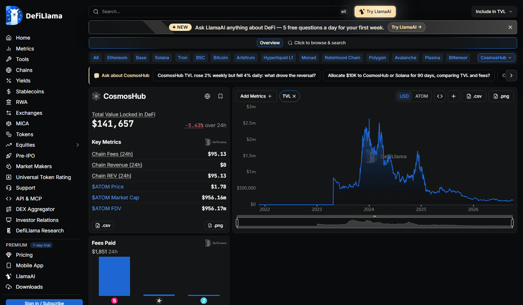The image size is (523, 305).
Task: Export Key Metrics as .csv
Action: click(x=103, y=225)
